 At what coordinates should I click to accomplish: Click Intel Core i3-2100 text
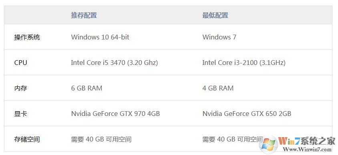(x=230, y=63)
